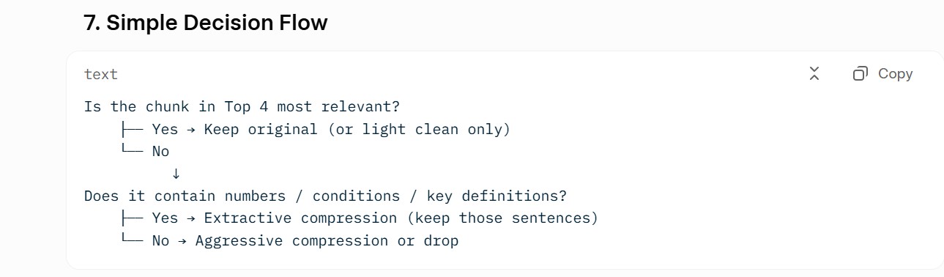Screen dimensions: 944x277
Task: Click the word 'drop' at the end of the code
Action: click(x=441, y=240)
